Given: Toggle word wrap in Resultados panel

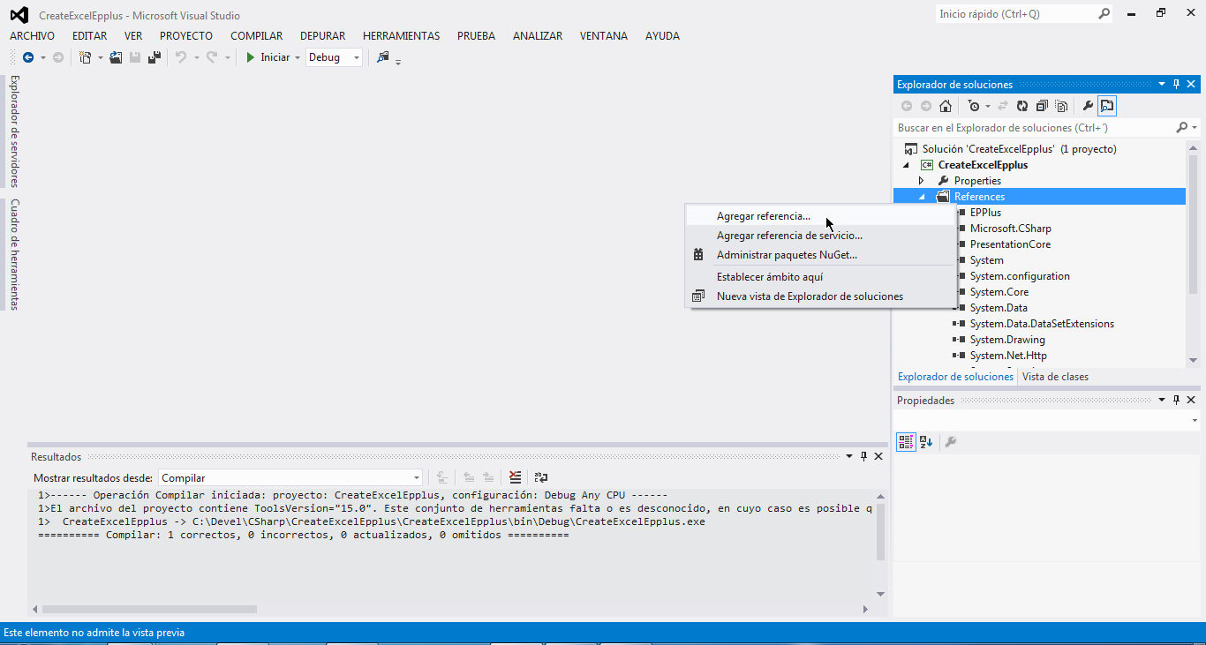Looking at the screenshot, I should coord(541,477).
